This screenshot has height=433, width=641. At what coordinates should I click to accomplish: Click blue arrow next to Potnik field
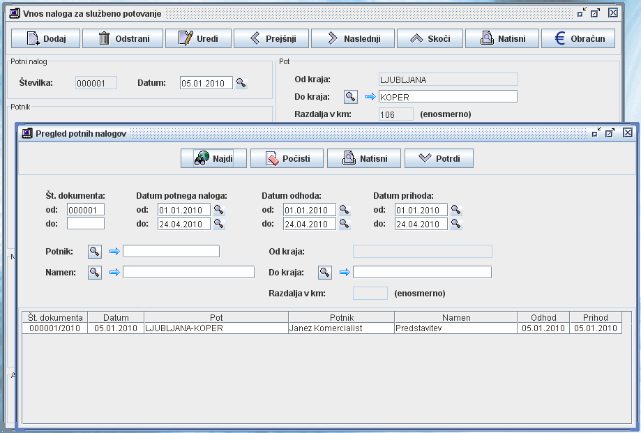(x=114, y=251)
